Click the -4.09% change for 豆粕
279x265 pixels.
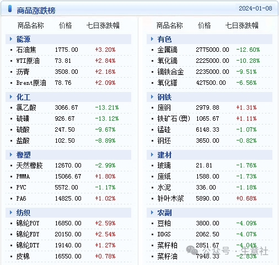[x=246, y=223]
